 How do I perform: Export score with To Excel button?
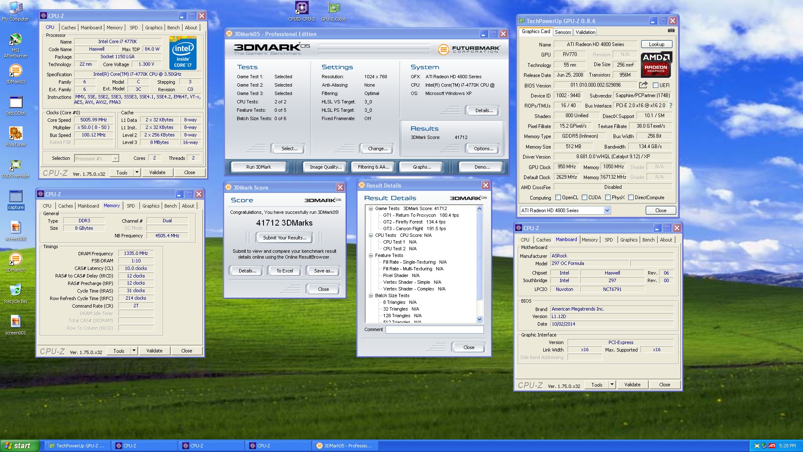coord(285,271)
